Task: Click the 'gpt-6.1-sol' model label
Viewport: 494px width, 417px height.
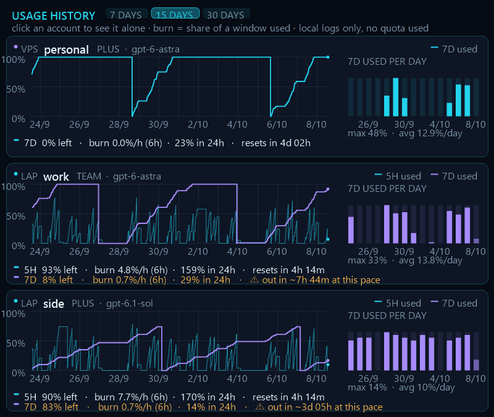Action: 130,303
